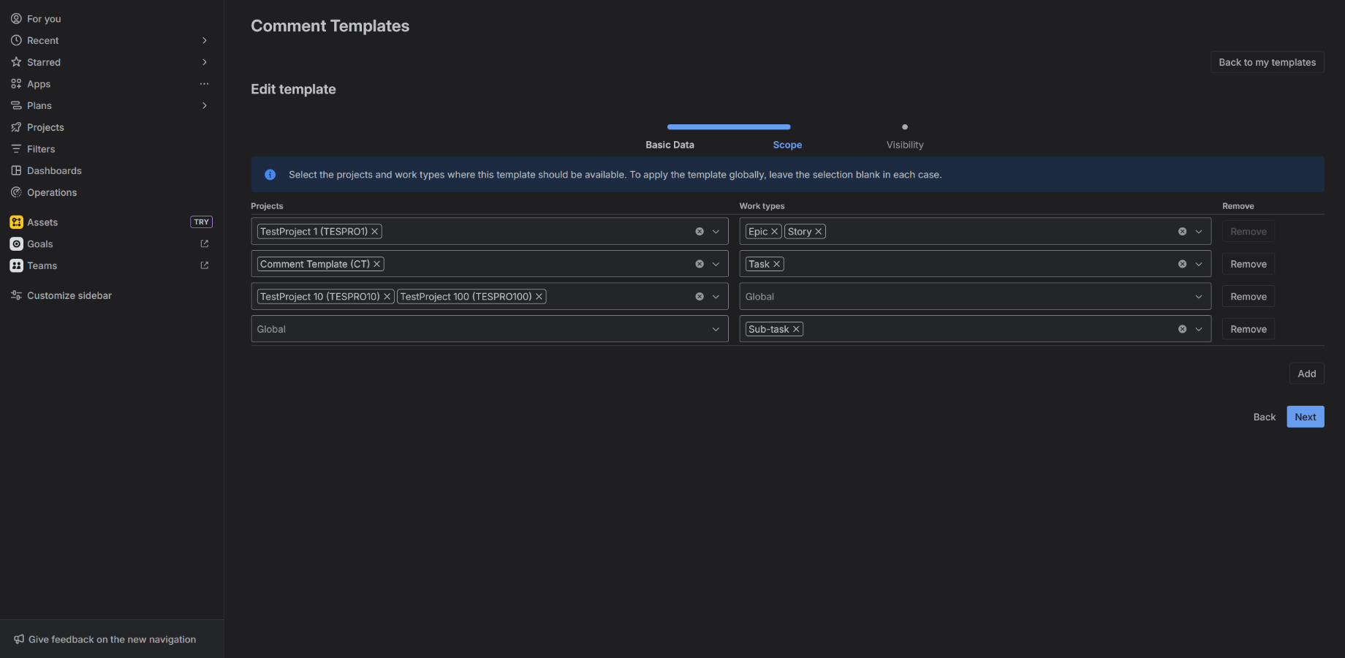Open the Projects section in the sidebar
Screen dimensions: 1345x658
point(46,126)
